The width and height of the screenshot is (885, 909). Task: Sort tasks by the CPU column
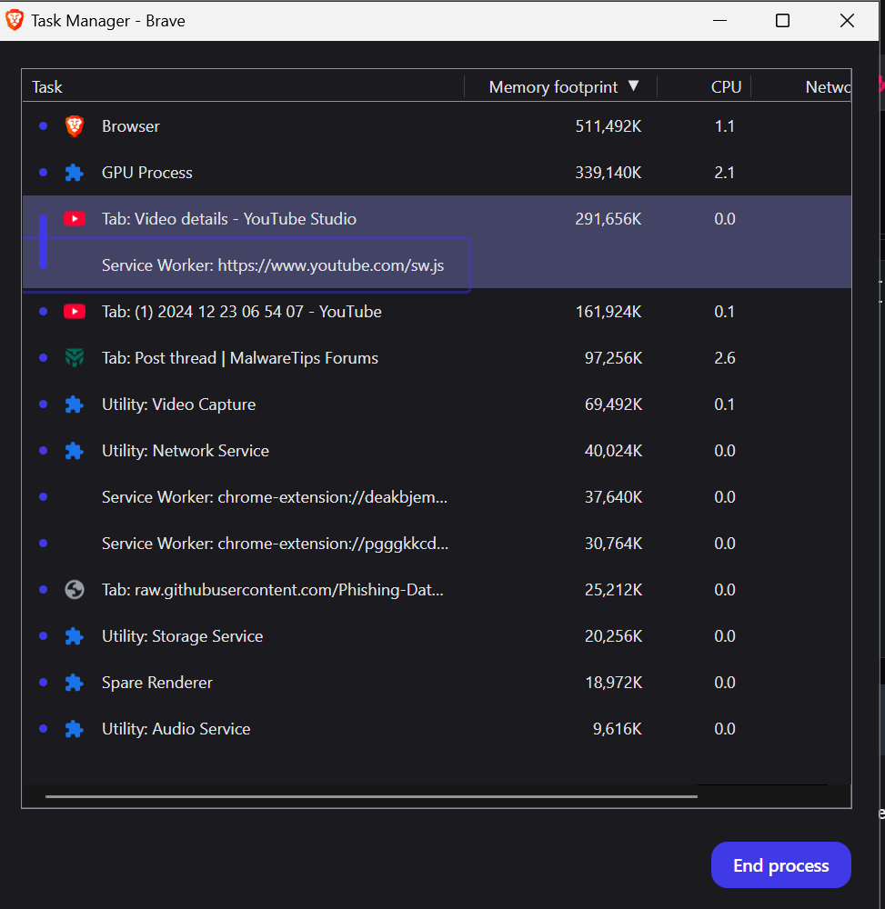pos(726,87)
